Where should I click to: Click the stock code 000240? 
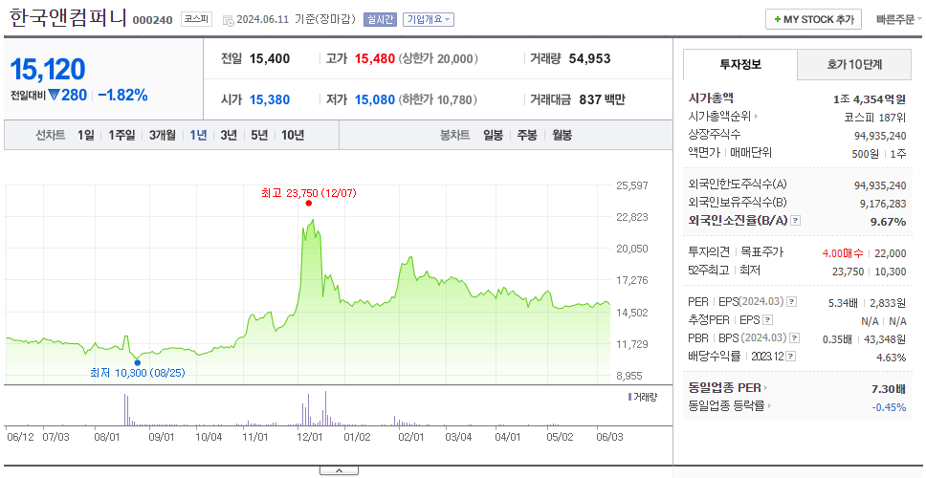152,21
